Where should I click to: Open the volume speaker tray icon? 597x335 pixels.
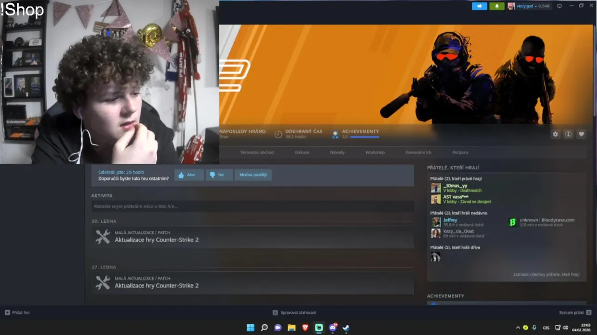tap(565, 328)
